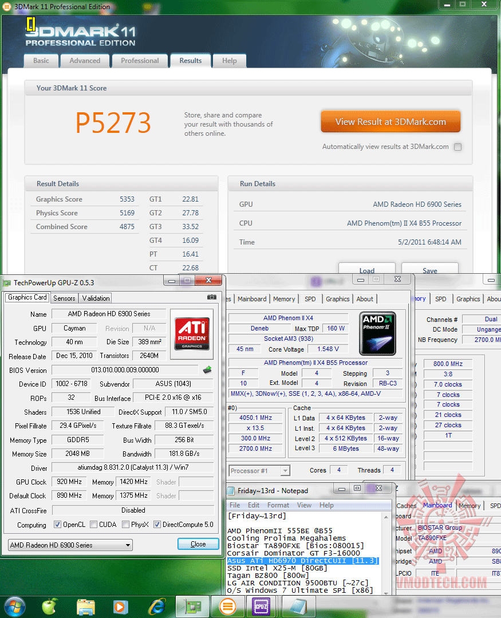Click the Load button in 3DMark

[366, 270]
